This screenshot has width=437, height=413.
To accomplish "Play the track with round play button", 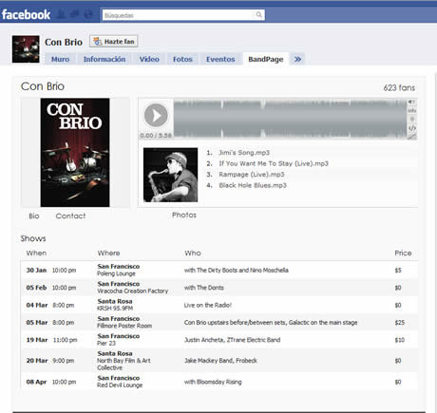I will [156, 115].
